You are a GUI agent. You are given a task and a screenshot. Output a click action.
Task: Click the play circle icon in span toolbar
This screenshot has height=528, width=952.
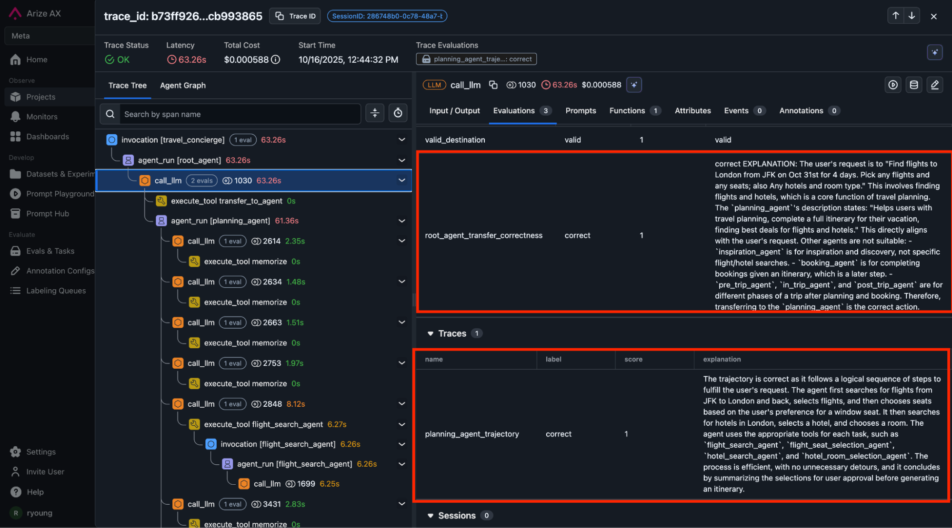tap(893, 85)
